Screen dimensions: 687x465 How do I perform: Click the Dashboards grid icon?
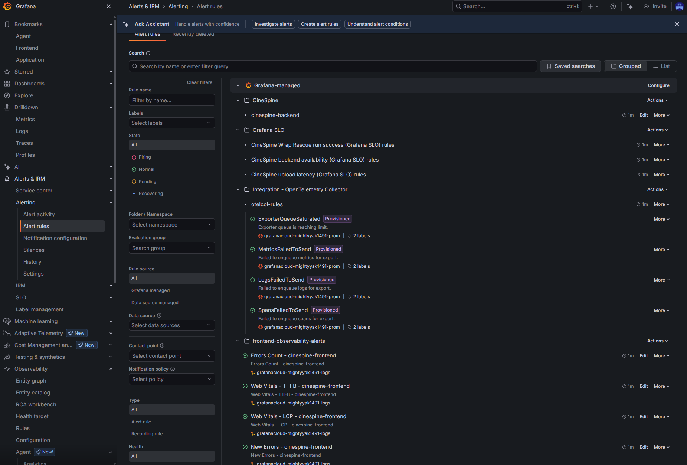pyautogui.click(x=7, y=84)
